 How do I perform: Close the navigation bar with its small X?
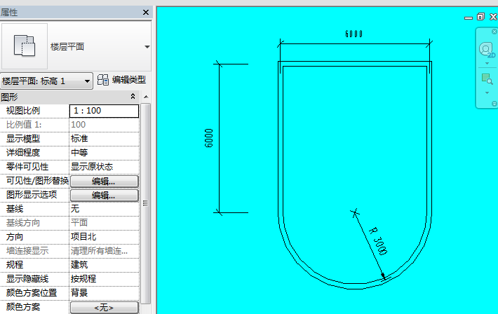pyautogui.click(x=494, y=32)
